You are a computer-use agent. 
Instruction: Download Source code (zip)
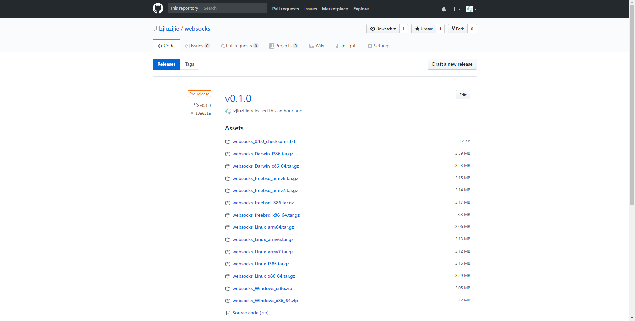pos(250,313)
